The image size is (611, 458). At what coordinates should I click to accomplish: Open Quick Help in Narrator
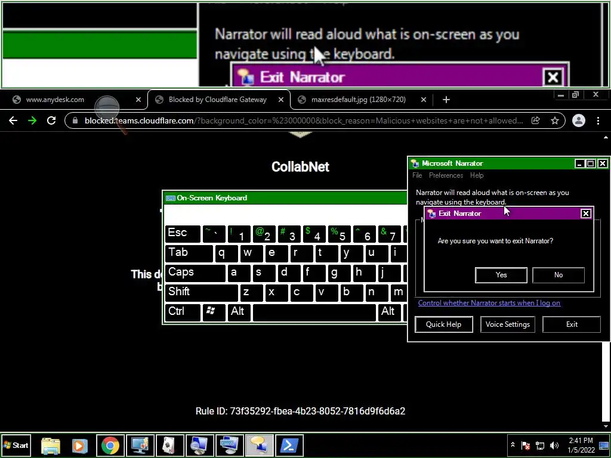(x=443, y=324)
